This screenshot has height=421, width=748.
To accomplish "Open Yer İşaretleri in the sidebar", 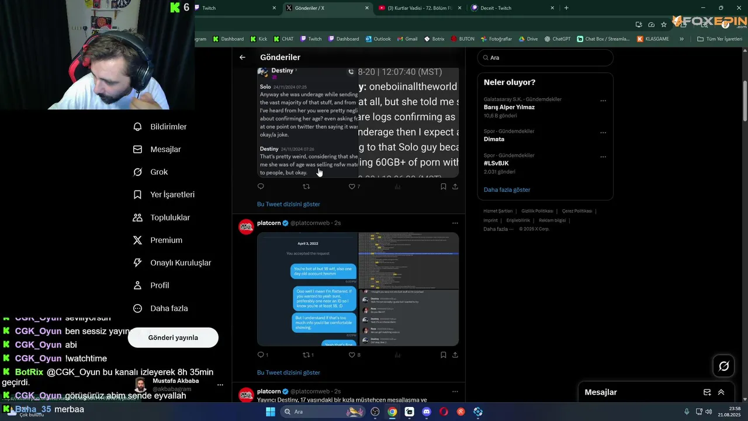I will click(164, 195).
